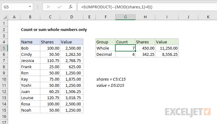Select the Decimal count cell showing 4
This screenshot has width=217, height=124.
(x=125, y=54)
